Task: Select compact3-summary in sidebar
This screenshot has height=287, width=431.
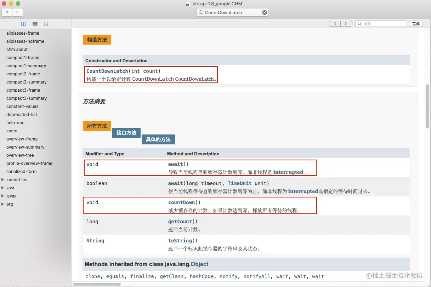Action: (27, 98)
